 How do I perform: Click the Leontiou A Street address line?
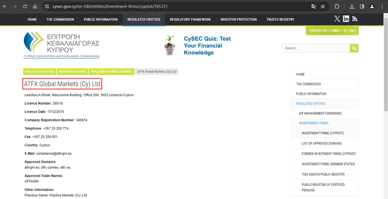pyautogui.click(x=79, y=95)
